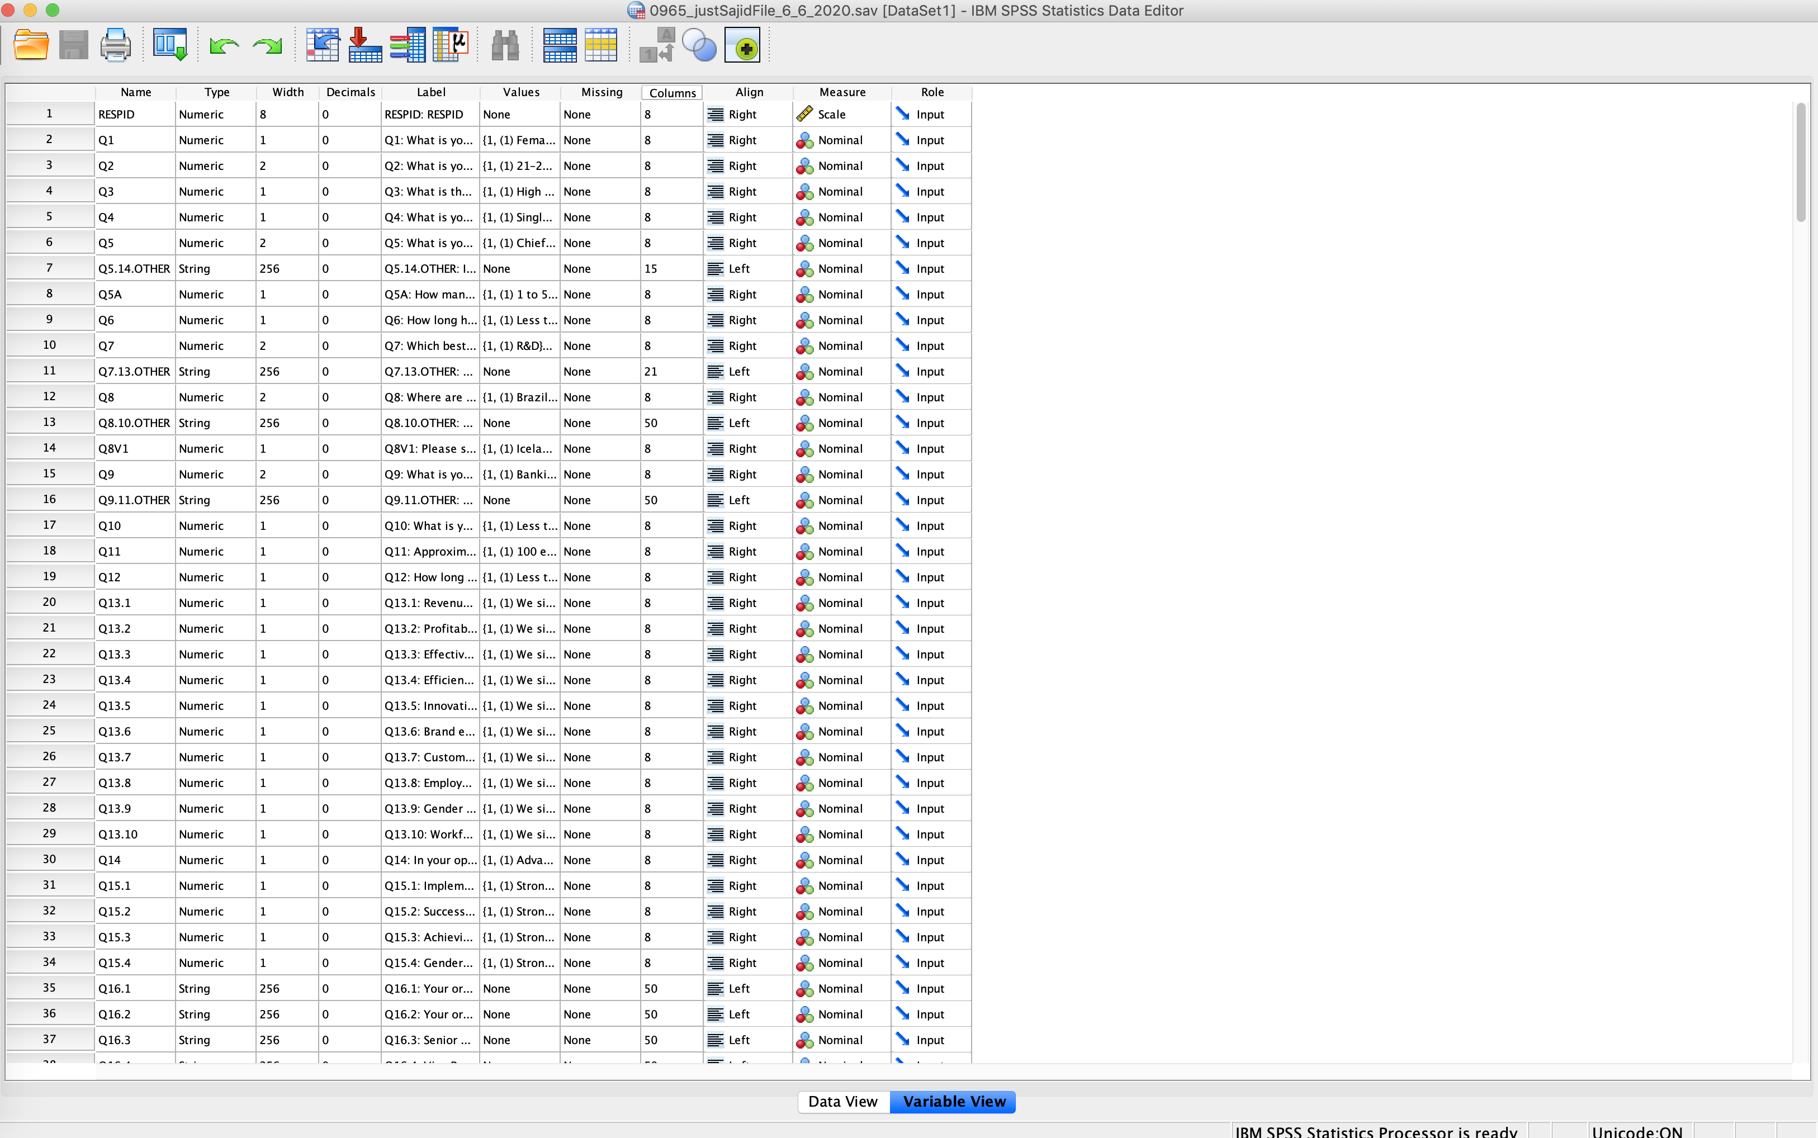Click label cell 'Q14: In your op...'
Viewport: 1818px width, 1138px height.
(430, 860)
